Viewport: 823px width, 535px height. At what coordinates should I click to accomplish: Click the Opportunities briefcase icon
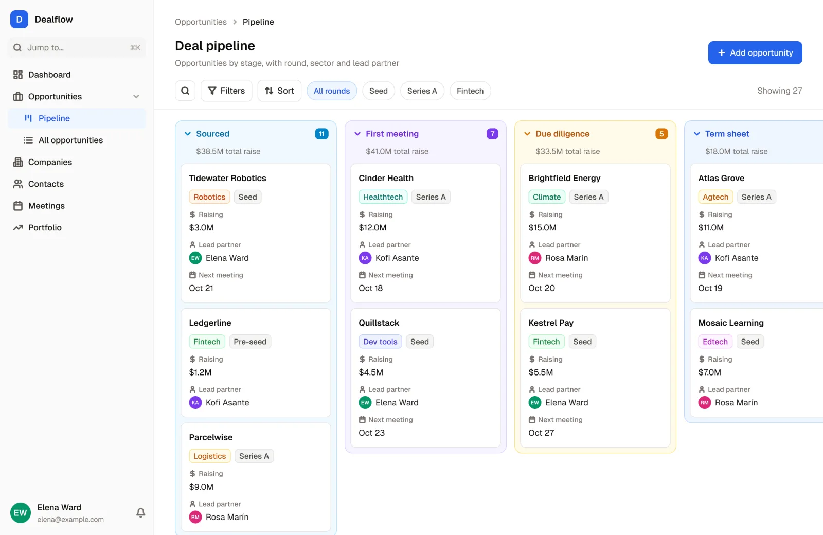coord(18,97)
